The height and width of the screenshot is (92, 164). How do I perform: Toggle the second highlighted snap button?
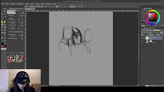pyautogui.click(x=74, y=6)
